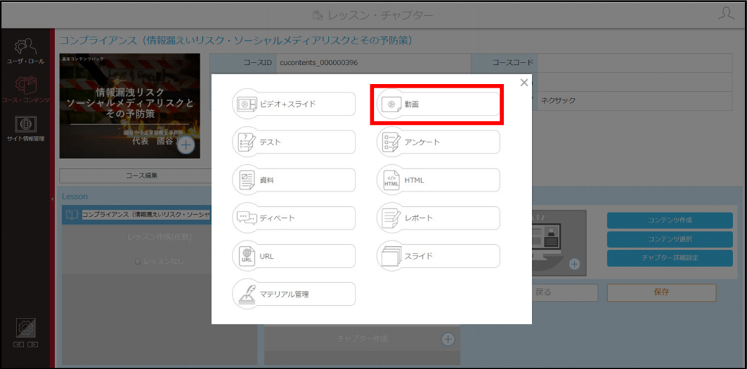The image size is (747, 369).
Task: Click the 保存 button
Action: pos(661,293)
